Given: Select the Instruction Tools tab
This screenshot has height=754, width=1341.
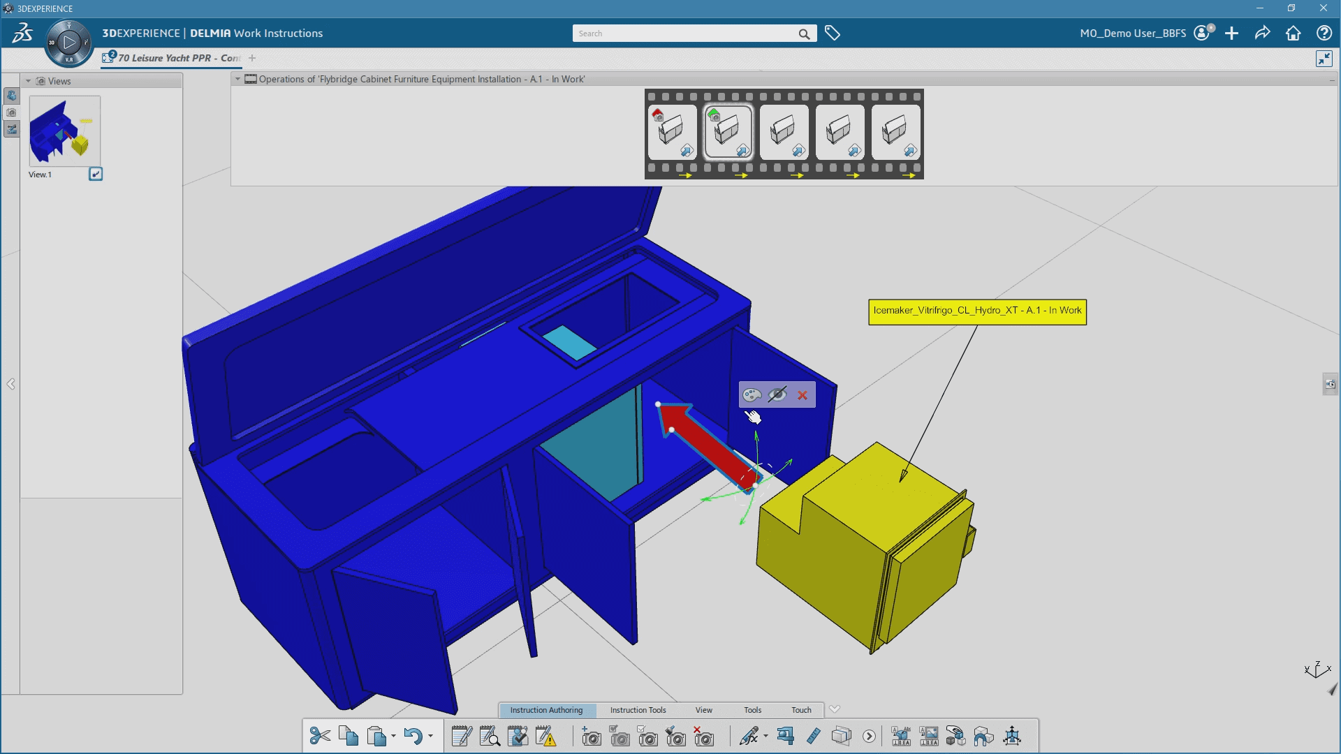Looking at the screenshot, I should coord(638,710).
